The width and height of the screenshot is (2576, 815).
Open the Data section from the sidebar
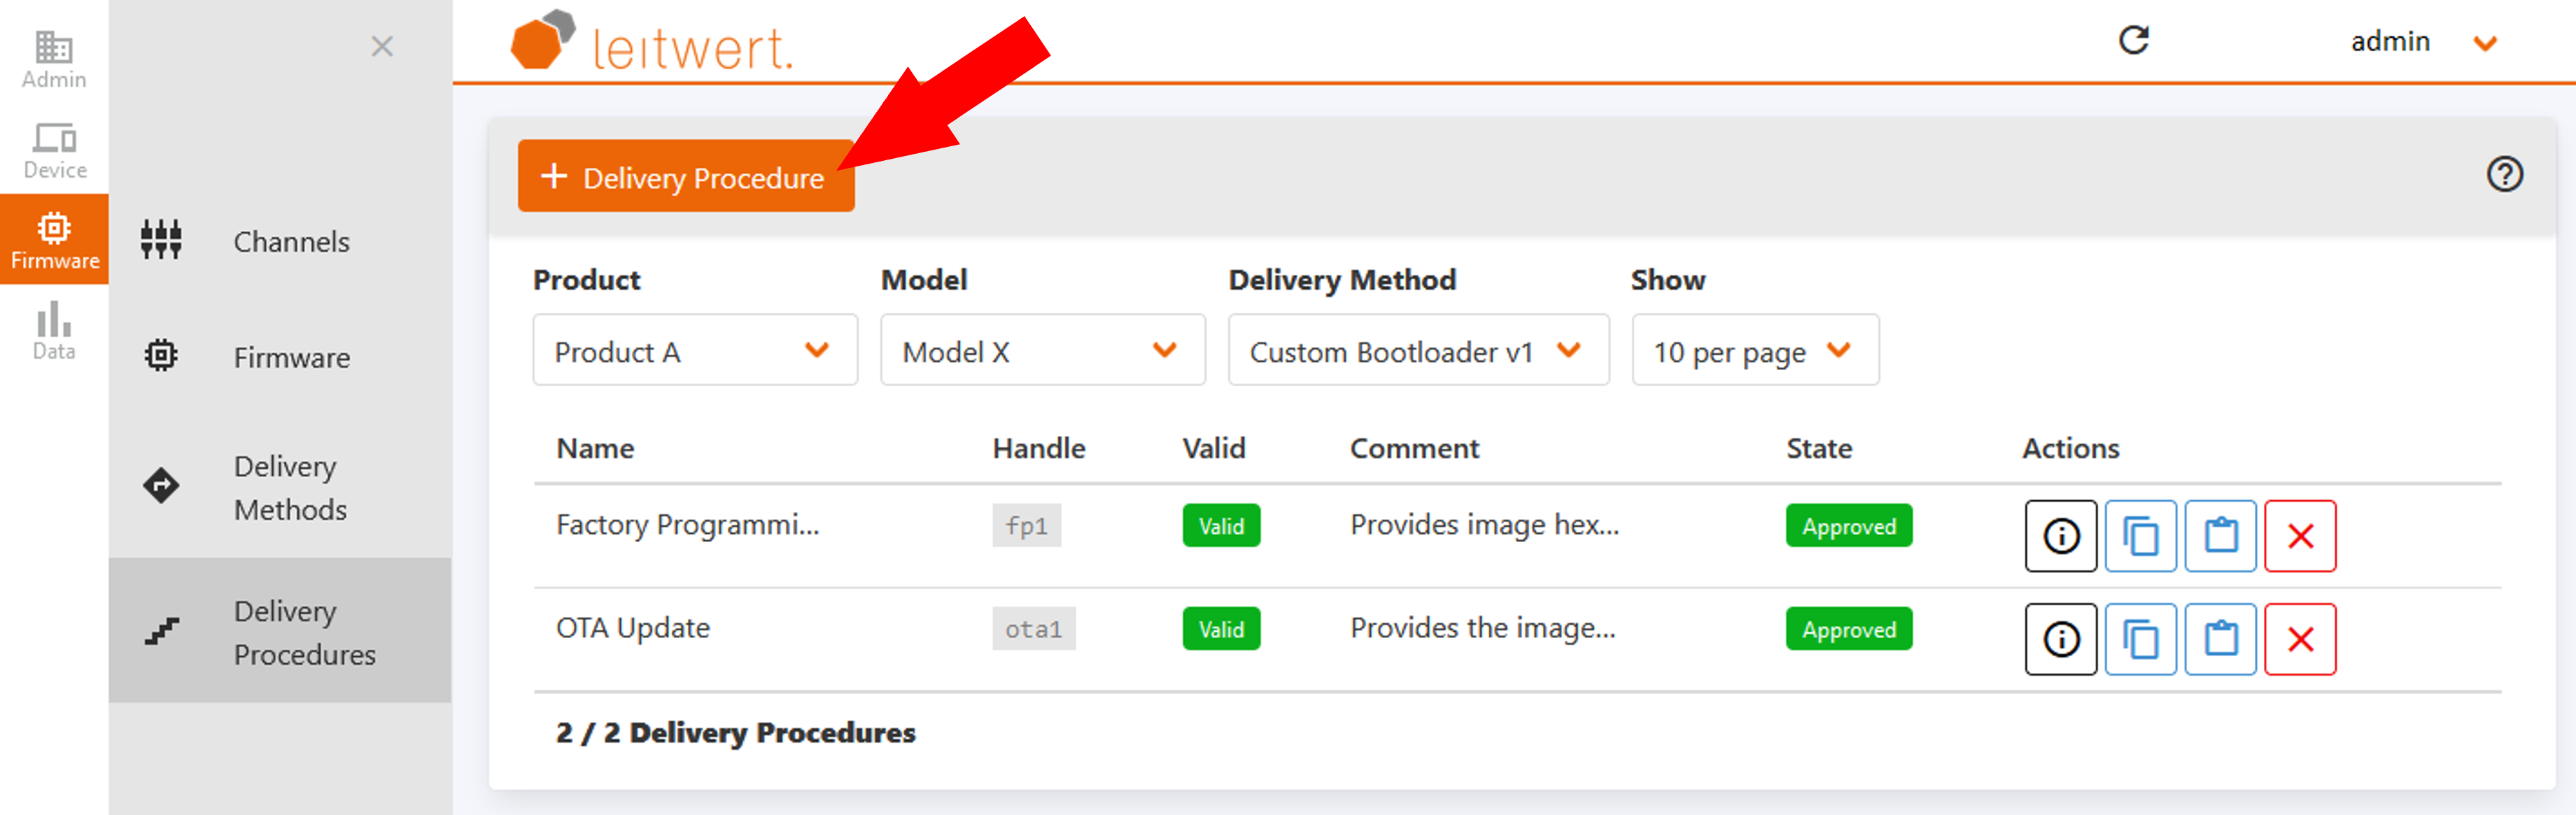(53, 330)
